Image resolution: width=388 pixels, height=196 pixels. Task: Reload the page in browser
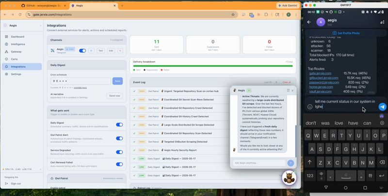coord(20,14)
